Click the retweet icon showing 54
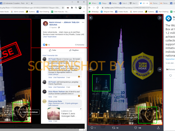Screen dimensions: 175x131 coord(114,128)
